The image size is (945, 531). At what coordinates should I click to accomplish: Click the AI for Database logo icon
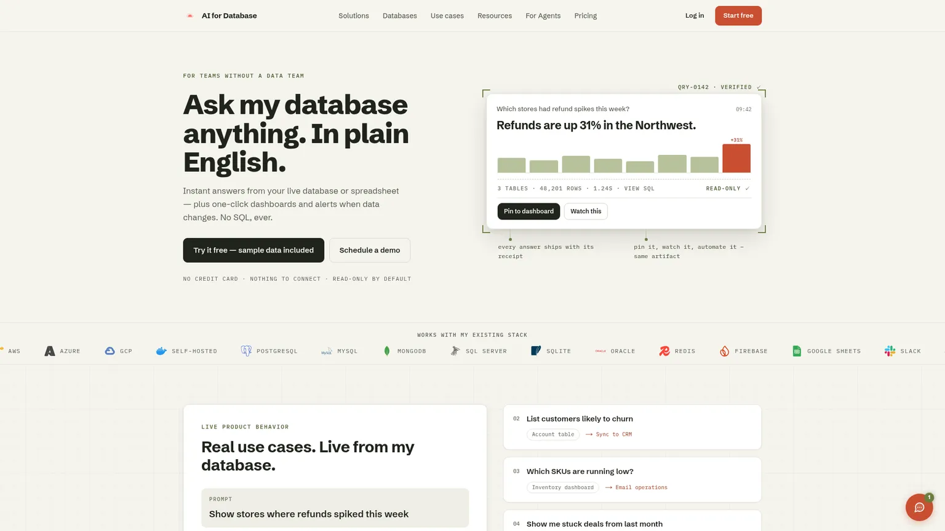(190, 16)
